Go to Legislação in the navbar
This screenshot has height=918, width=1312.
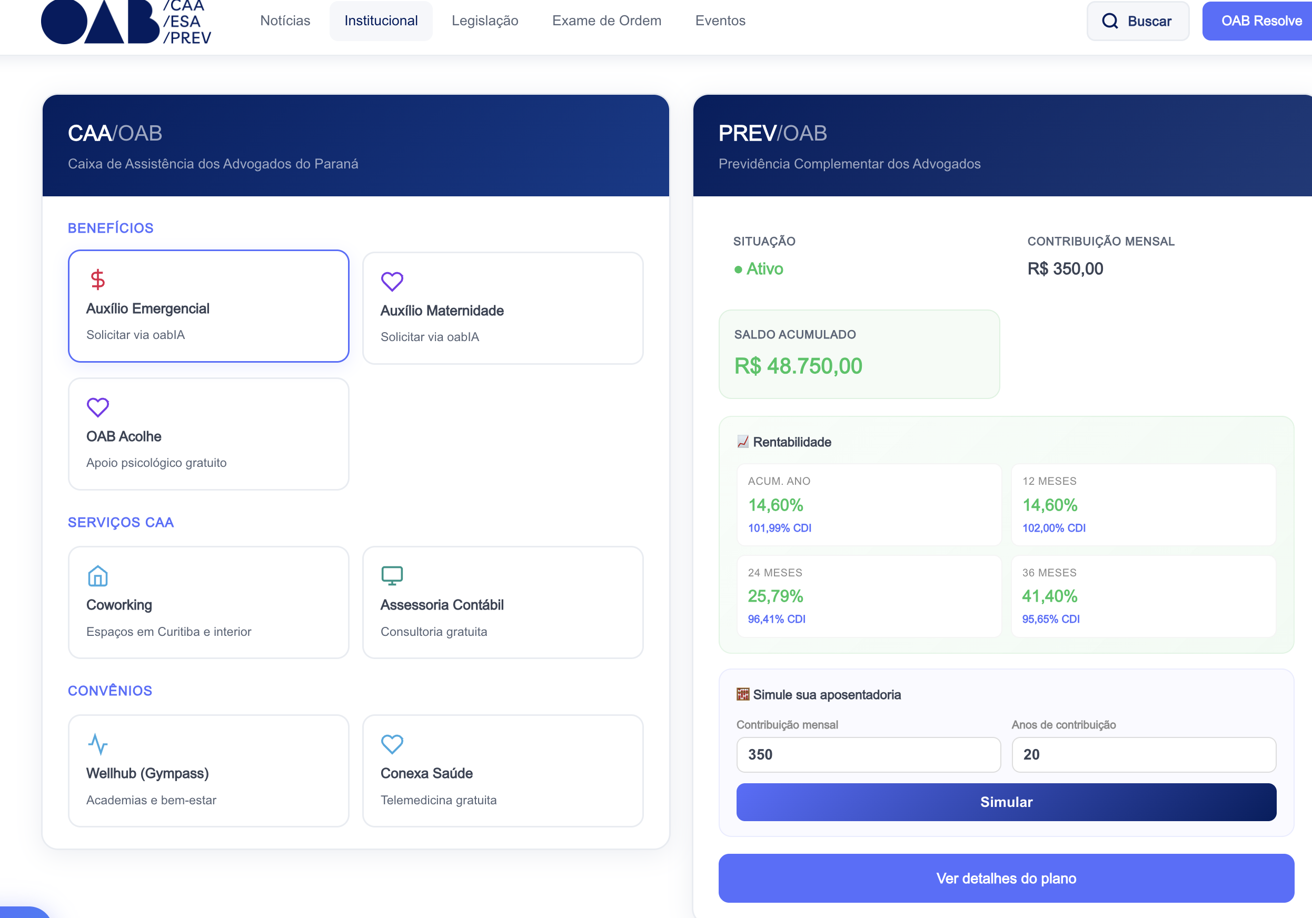(x=484, y=21)
